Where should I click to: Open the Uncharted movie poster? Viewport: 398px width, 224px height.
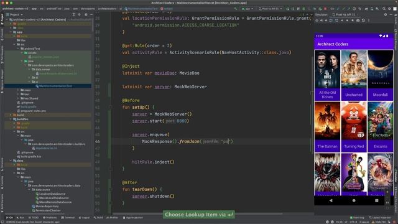click(x=354, y=69)
